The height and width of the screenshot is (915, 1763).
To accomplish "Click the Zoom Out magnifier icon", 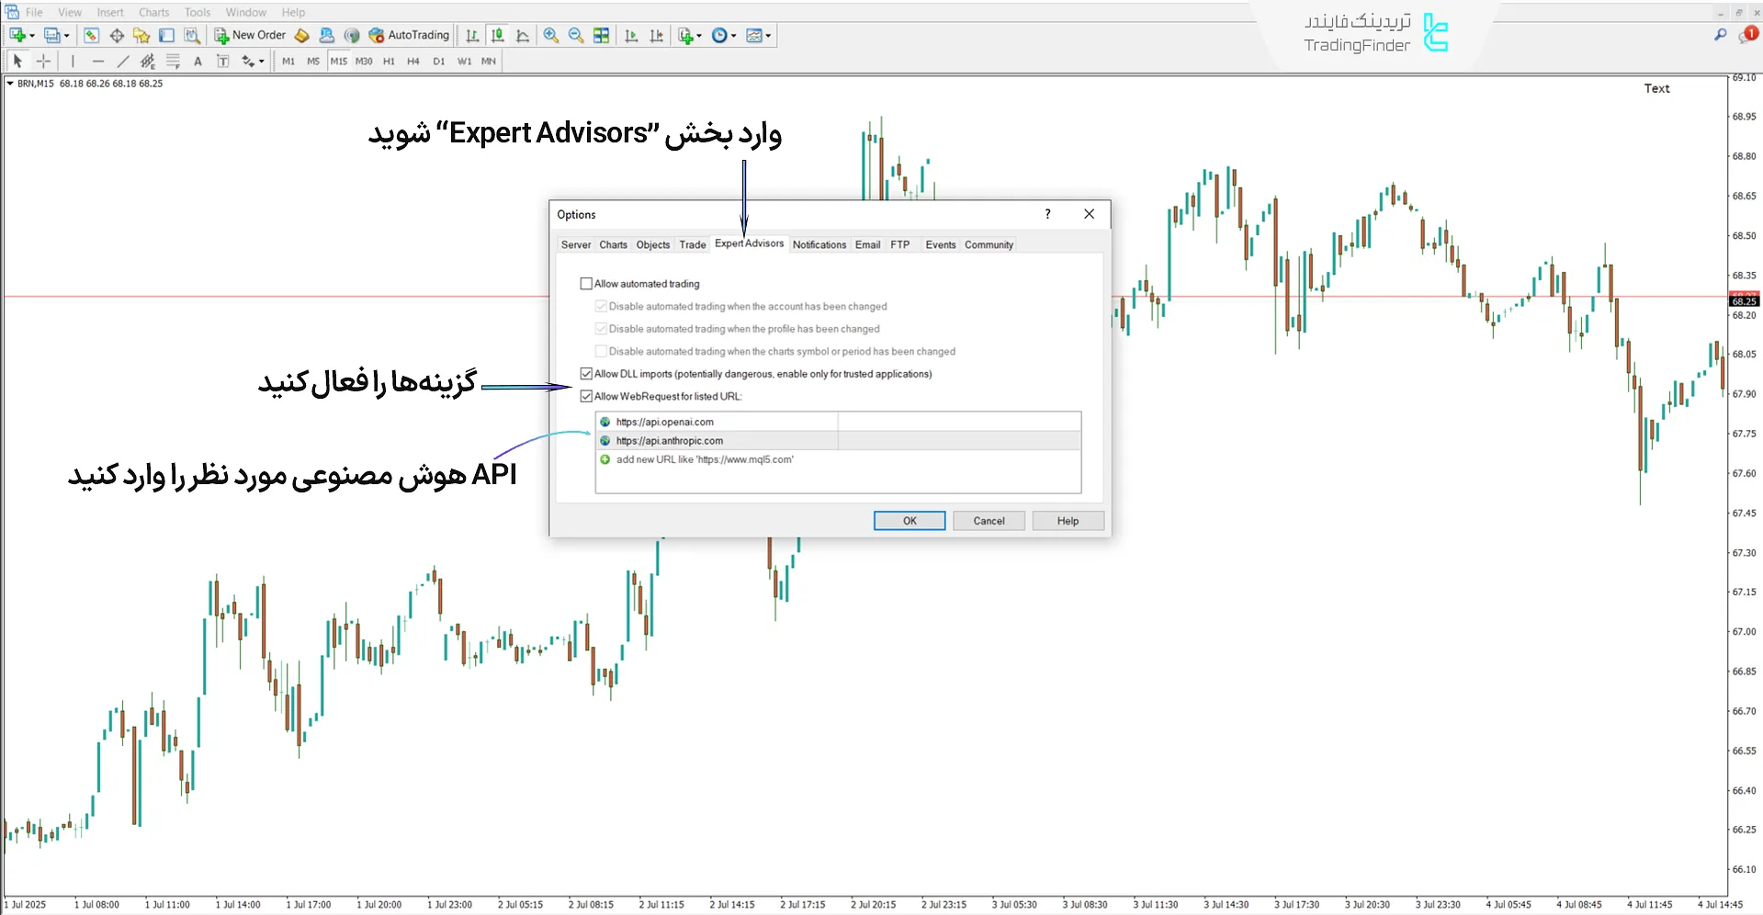I will tap(576, 35).
